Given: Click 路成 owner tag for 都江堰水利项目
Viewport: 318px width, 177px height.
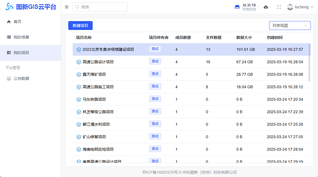Looking at the screenshot, I should point(155,124).
